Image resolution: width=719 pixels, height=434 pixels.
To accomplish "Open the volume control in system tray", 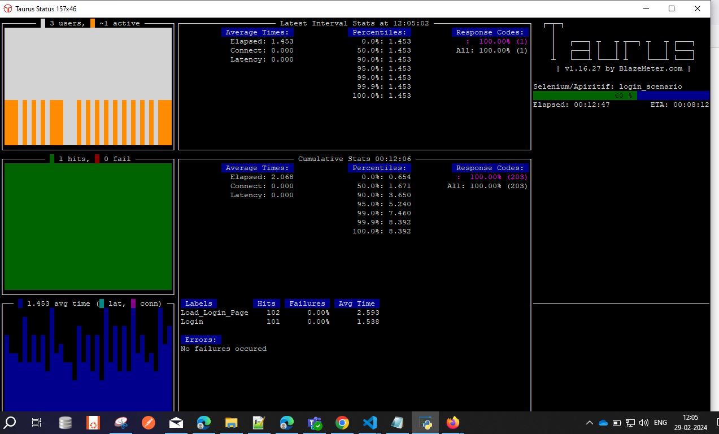I will [643, 423].
